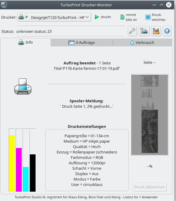
Task: Open the Drucker selection dropdown
Action: pyautogui.click(x=54, y=17)
